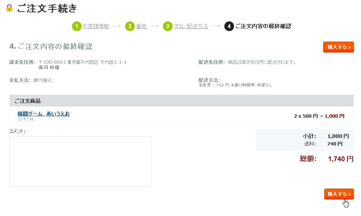Go back to the お客様情報 step
Screen dimensions: 361x216
tap(96, 26)
